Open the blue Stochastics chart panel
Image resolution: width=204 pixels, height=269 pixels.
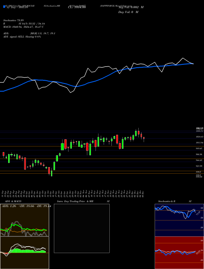[x=179, y=220]
